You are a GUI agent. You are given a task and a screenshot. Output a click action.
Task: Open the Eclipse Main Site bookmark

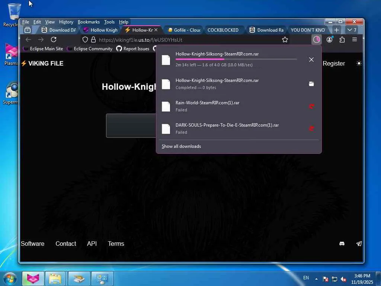point(43,49)
